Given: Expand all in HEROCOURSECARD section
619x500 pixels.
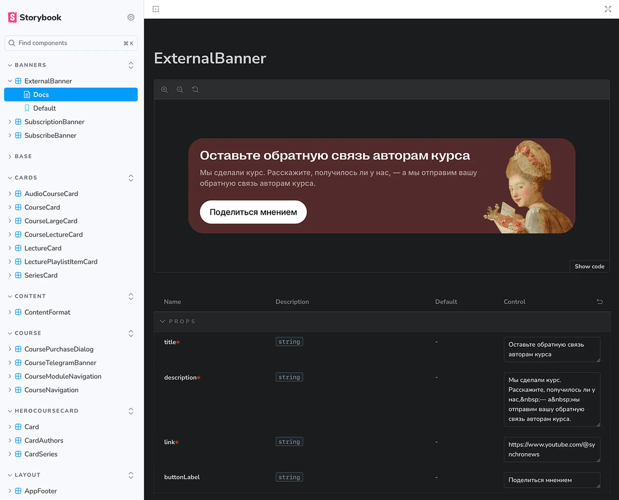Looking at the screenshot, I should coord(131,411).
